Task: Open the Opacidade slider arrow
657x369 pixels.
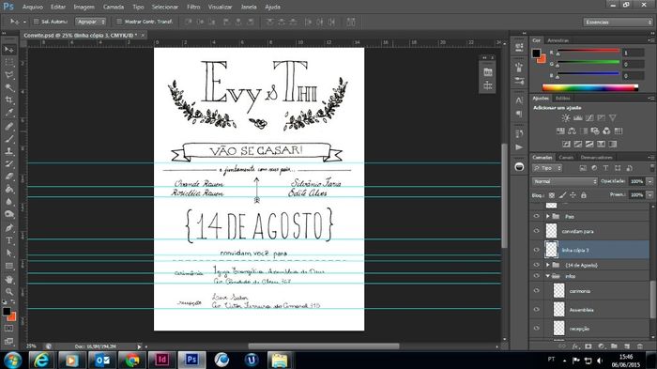Action: [649, 181]
